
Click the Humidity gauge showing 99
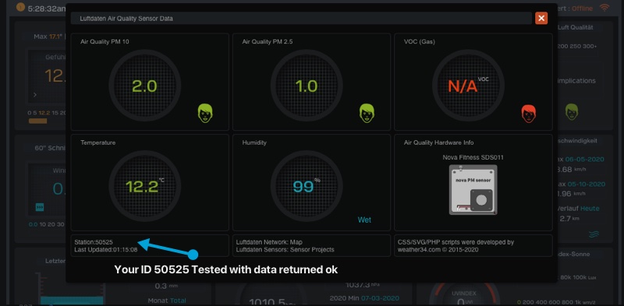[307, 186]
